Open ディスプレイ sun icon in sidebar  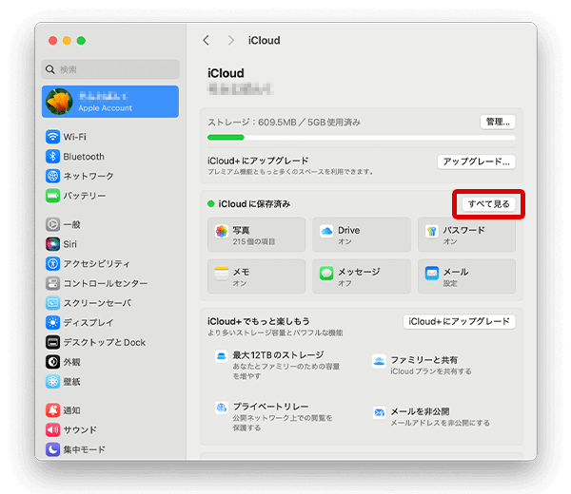coord(52,322)
